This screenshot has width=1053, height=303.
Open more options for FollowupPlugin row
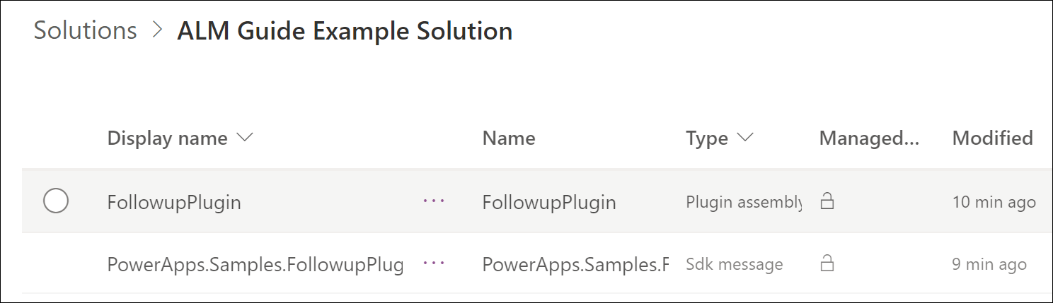(434, 202)
